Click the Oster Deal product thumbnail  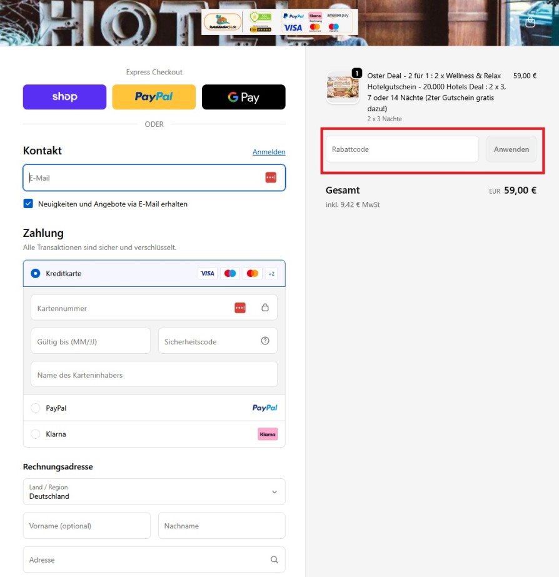343,88
